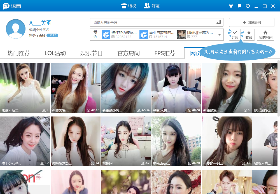The width and height of the screenshot is (280, 196).
Task: Open the A8歆婷新... room thumbnail
Action: pos(76,88)
